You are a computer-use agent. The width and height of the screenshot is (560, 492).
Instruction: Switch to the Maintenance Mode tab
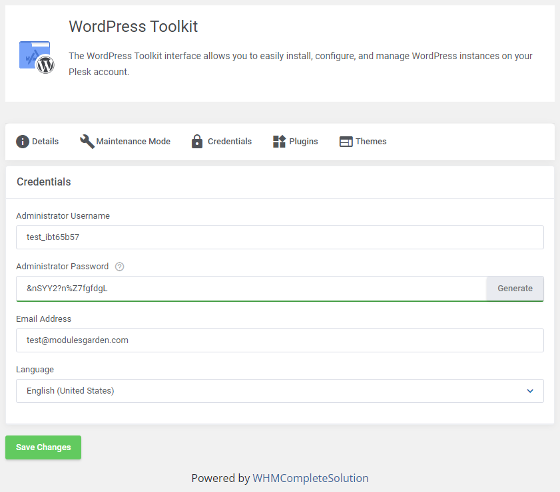[125, 142]
